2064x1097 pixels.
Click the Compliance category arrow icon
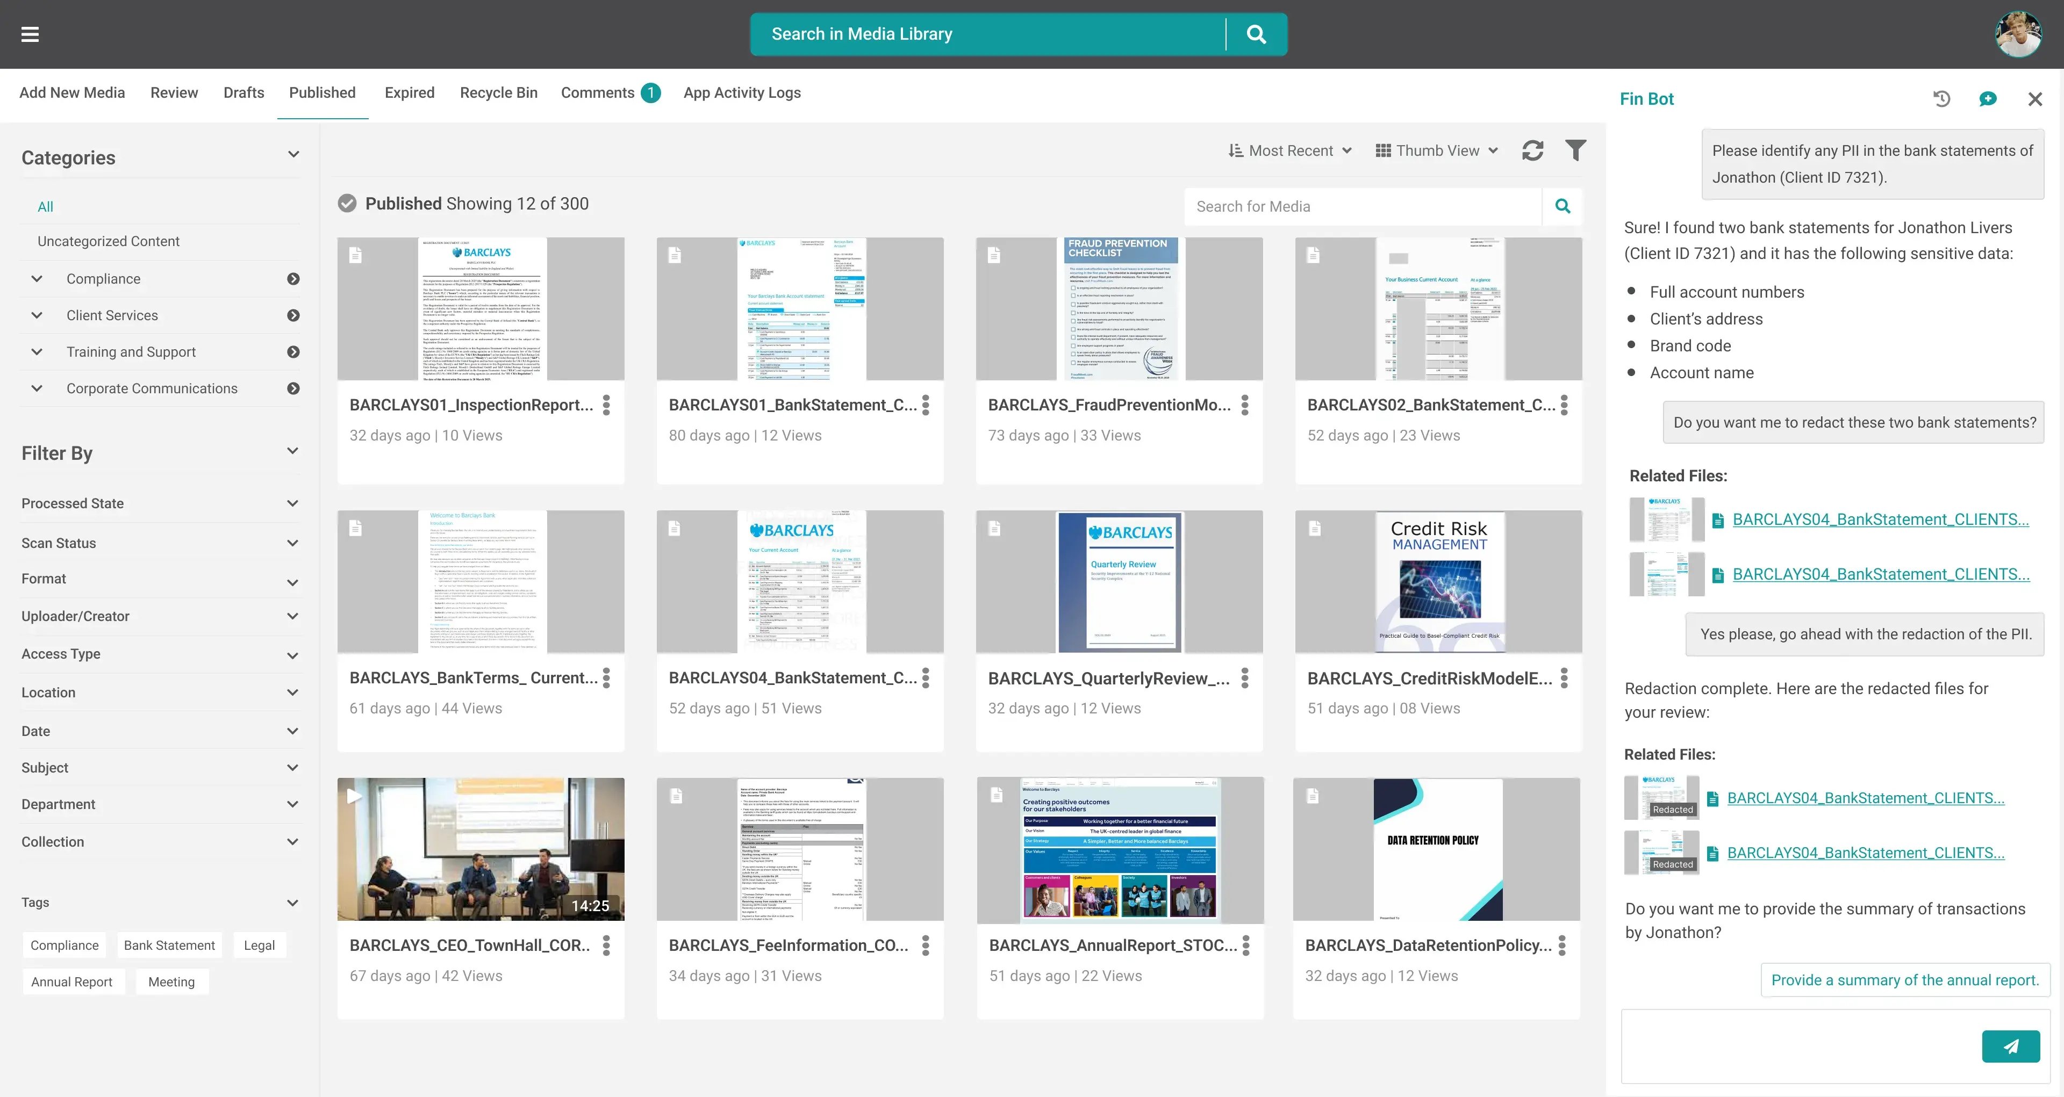pyautogui.click(x=293, y=279)
